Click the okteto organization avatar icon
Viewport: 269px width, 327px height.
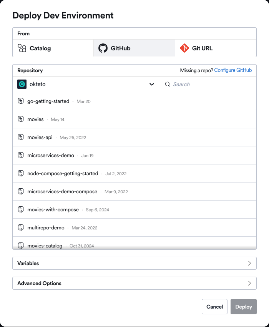click(x=22, y=84)
